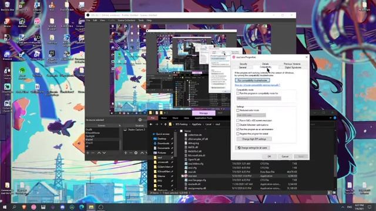
Task: Show hidden tray icons chevron
Action: [x=343, y=207]
